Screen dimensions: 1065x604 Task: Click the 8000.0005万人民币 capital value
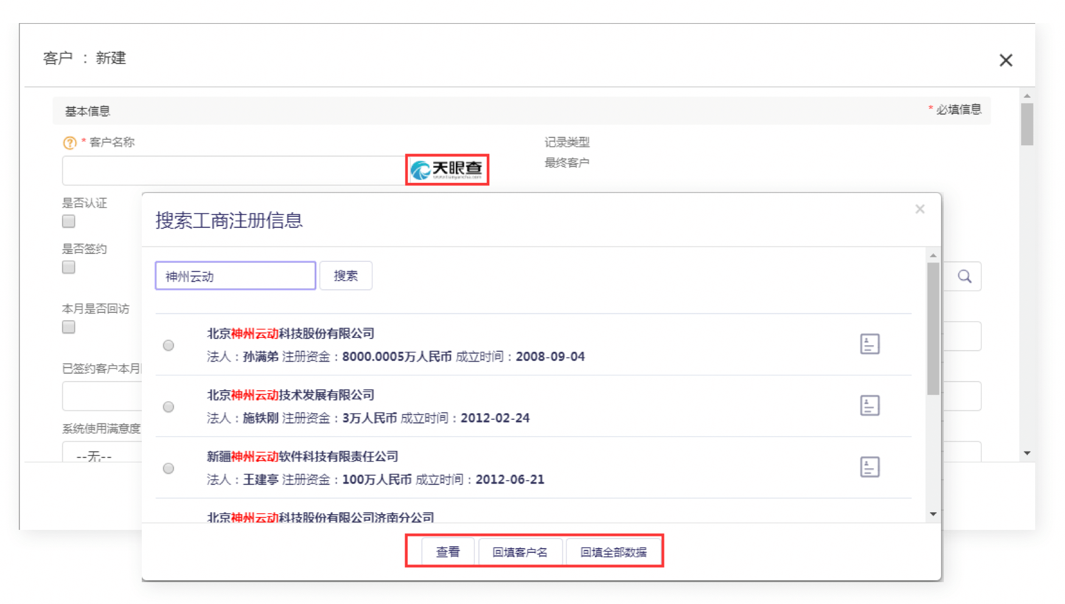pos(397,357)
